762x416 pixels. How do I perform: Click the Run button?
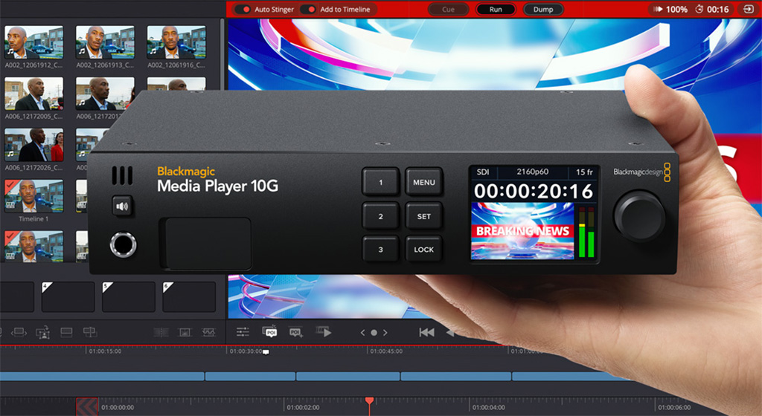(x=496, y=9)
